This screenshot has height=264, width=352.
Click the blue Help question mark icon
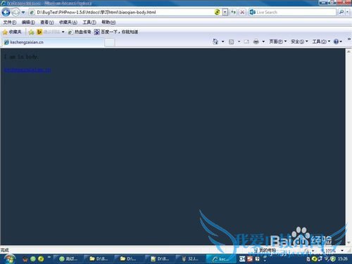[336, 42]
